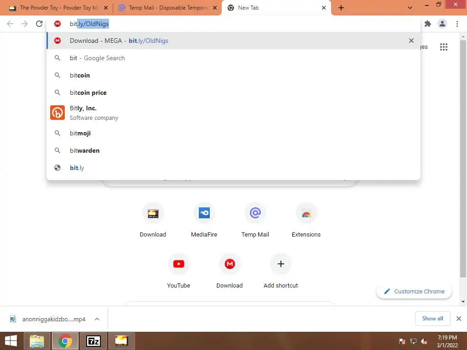Viewport: 467px width, 350px height.
Task: Select the Download - MEGA suggestion row
Action: click(x=233, y=41)
